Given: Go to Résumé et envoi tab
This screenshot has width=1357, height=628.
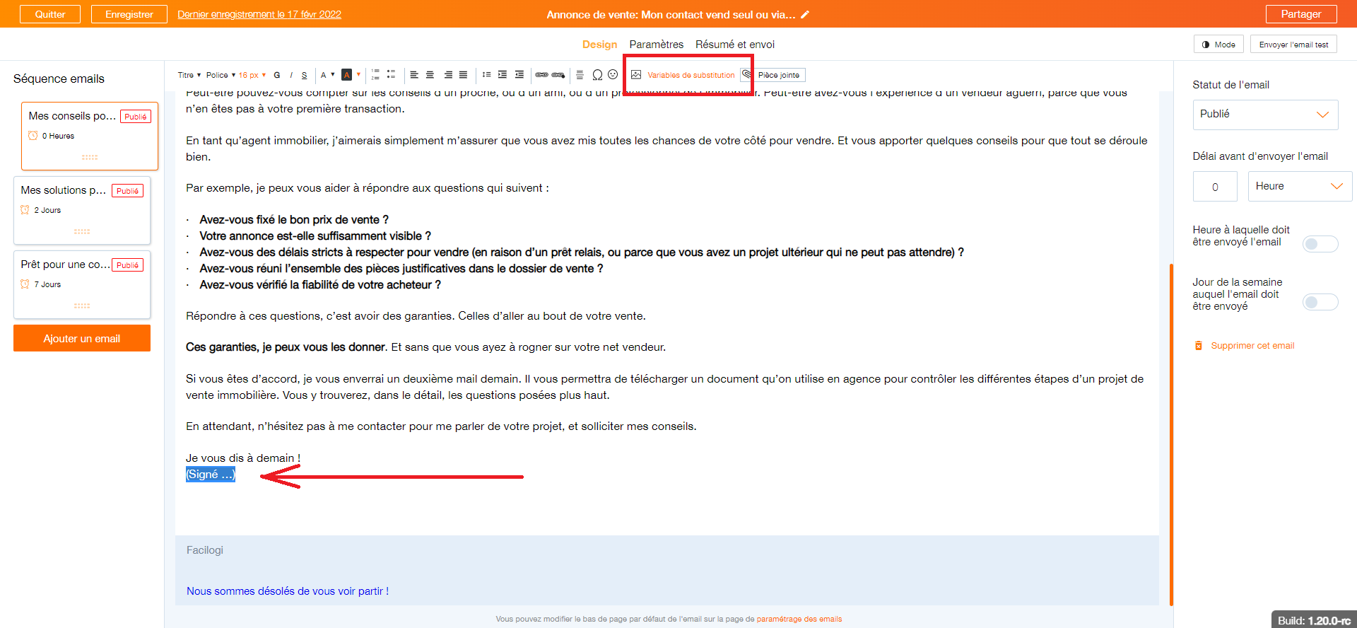Looking at the screenshot, I should tap(735, 45).
